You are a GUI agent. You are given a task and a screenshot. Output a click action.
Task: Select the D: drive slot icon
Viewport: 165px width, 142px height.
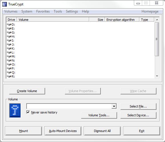click(9, 25)
